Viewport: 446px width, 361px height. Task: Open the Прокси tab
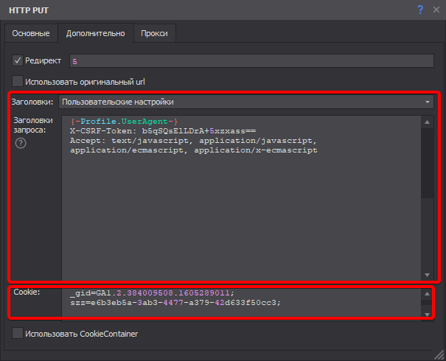[155, 33]
